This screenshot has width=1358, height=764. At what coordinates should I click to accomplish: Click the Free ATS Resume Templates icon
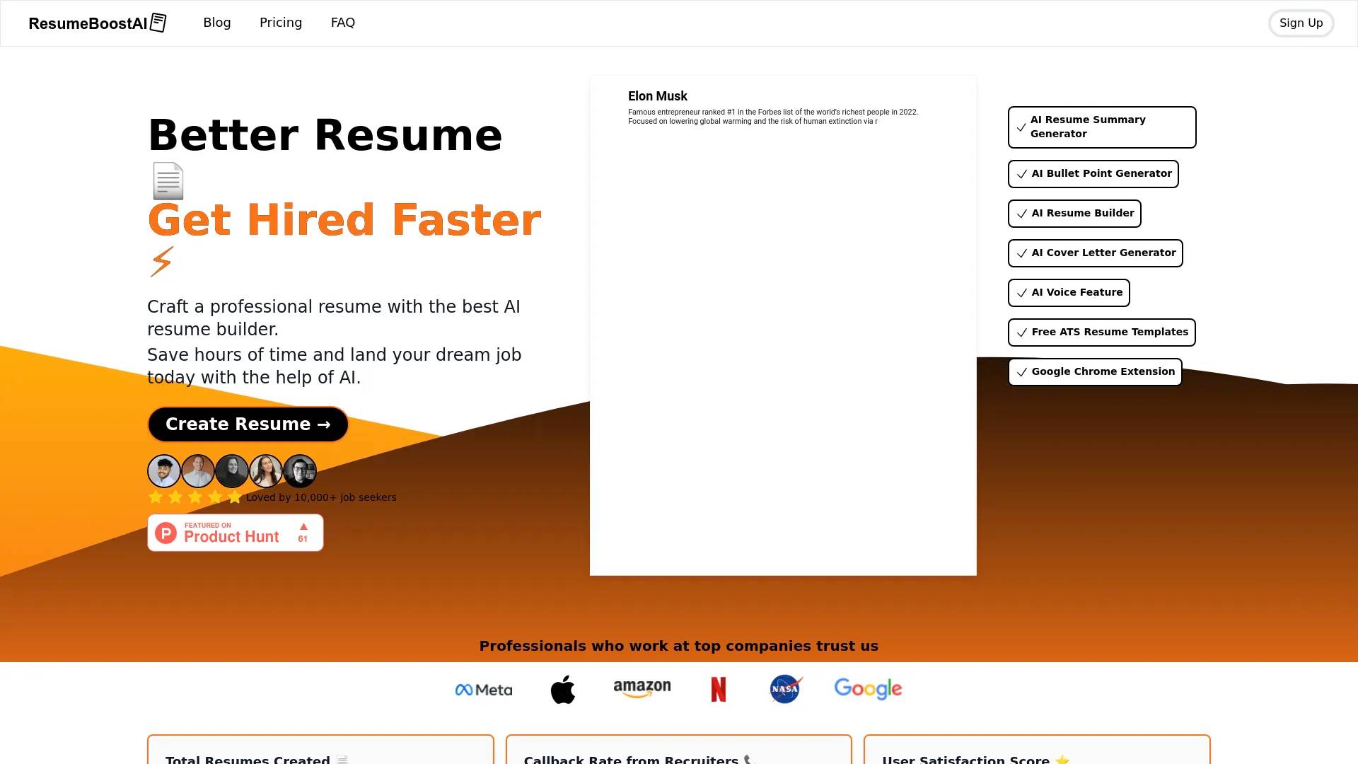pyautogui.click(x=1022, y=332)
